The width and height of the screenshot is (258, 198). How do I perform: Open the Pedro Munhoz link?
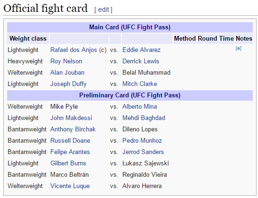[x=142, y=140]
